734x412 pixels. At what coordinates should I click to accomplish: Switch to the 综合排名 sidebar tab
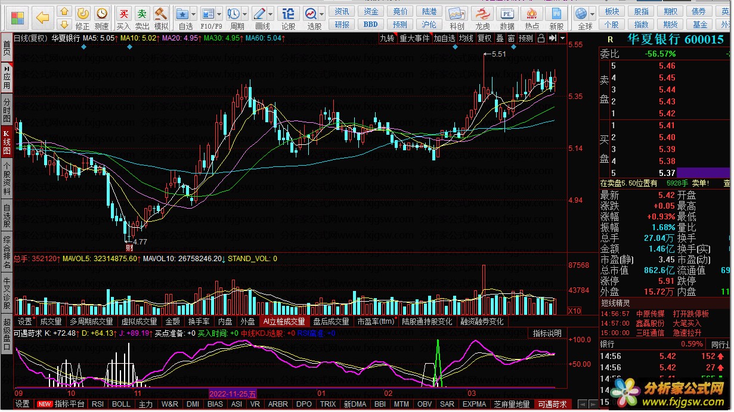7,252
